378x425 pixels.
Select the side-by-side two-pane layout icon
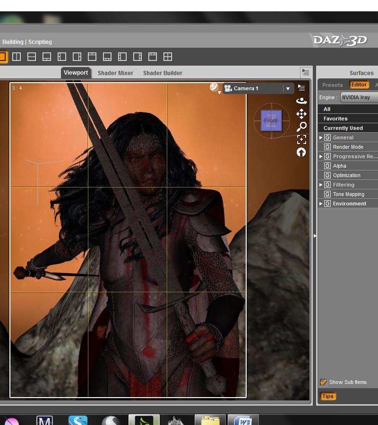pos(17,57)
